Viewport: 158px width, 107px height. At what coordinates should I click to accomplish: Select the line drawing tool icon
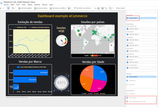[106, 8]
